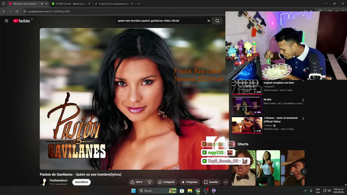
Task: Open Microsoft Store from taskbar
Action: 182,191
